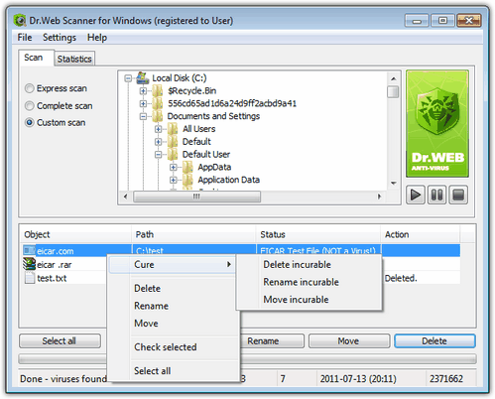Sort by the Object column header
Viewport: 495px width, 399px height.
75,234
